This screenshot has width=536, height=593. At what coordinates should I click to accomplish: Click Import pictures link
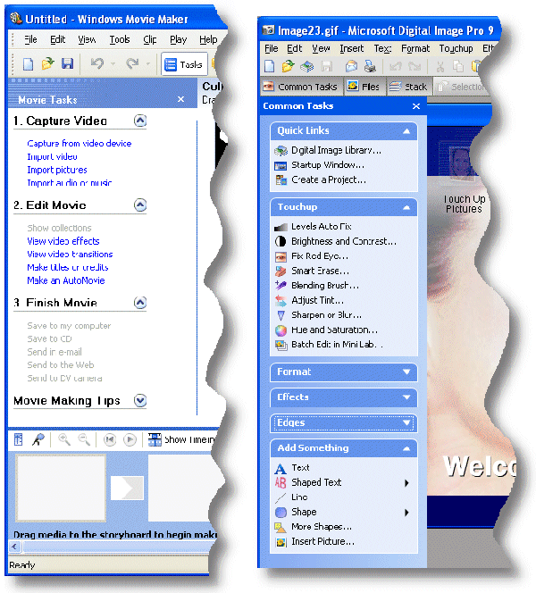coord(57,170)
